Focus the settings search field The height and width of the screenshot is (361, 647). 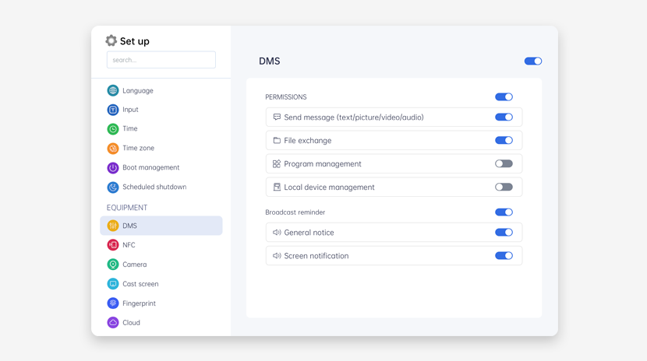coord(161,60)
